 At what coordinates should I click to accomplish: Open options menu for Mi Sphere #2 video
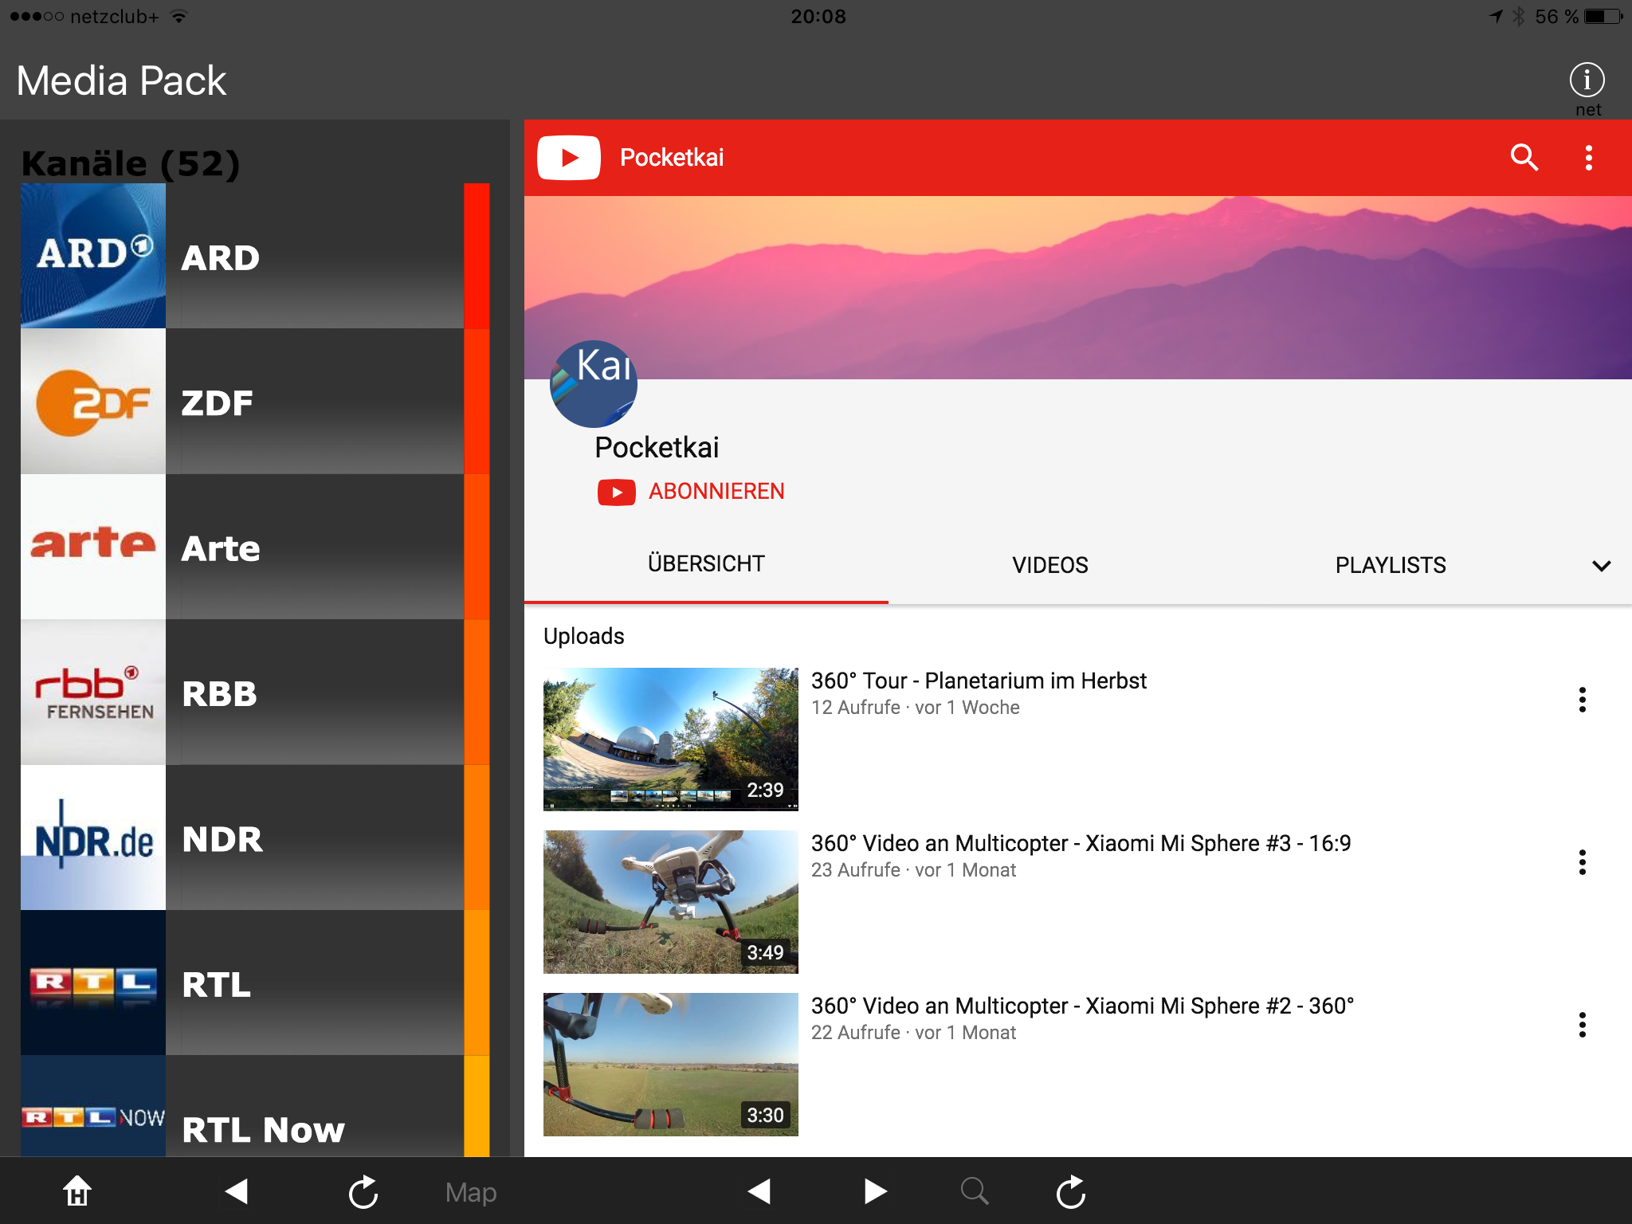1583,1025
